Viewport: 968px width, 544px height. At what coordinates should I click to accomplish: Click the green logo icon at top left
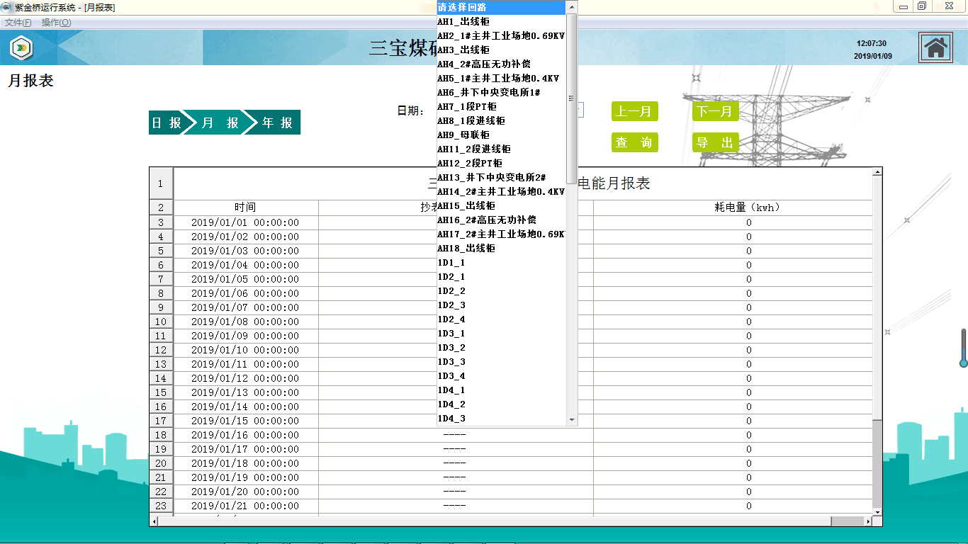[21, 48]
